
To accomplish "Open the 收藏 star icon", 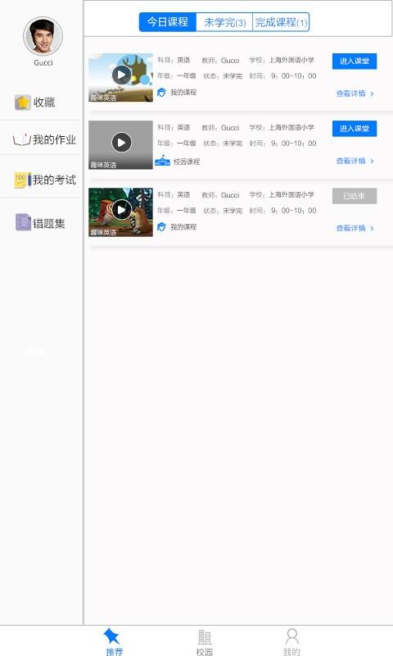I will (x=23, y=102).
